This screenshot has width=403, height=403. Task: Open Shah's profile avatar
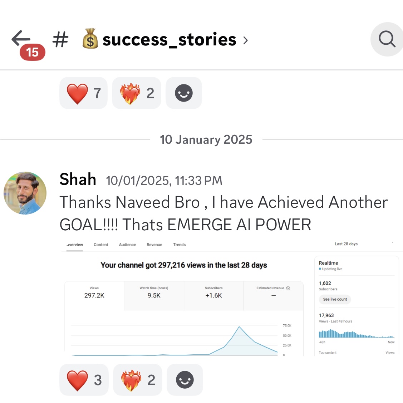[x=25, y=193]
